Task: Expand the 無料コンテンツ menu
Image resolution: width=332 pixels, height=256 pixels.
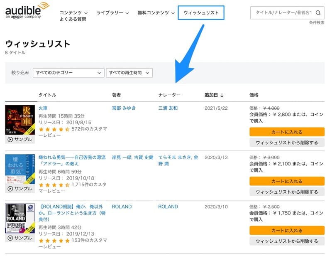Action: [156, 13]
